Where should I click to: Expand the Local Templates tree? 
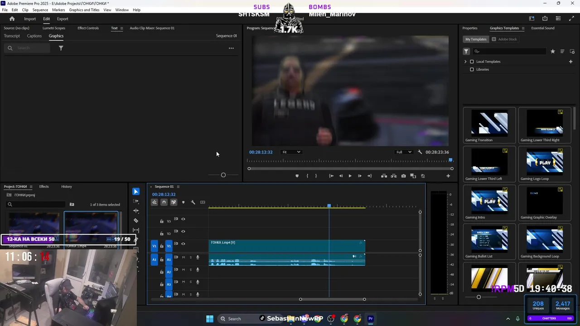(x=465, y=62)
